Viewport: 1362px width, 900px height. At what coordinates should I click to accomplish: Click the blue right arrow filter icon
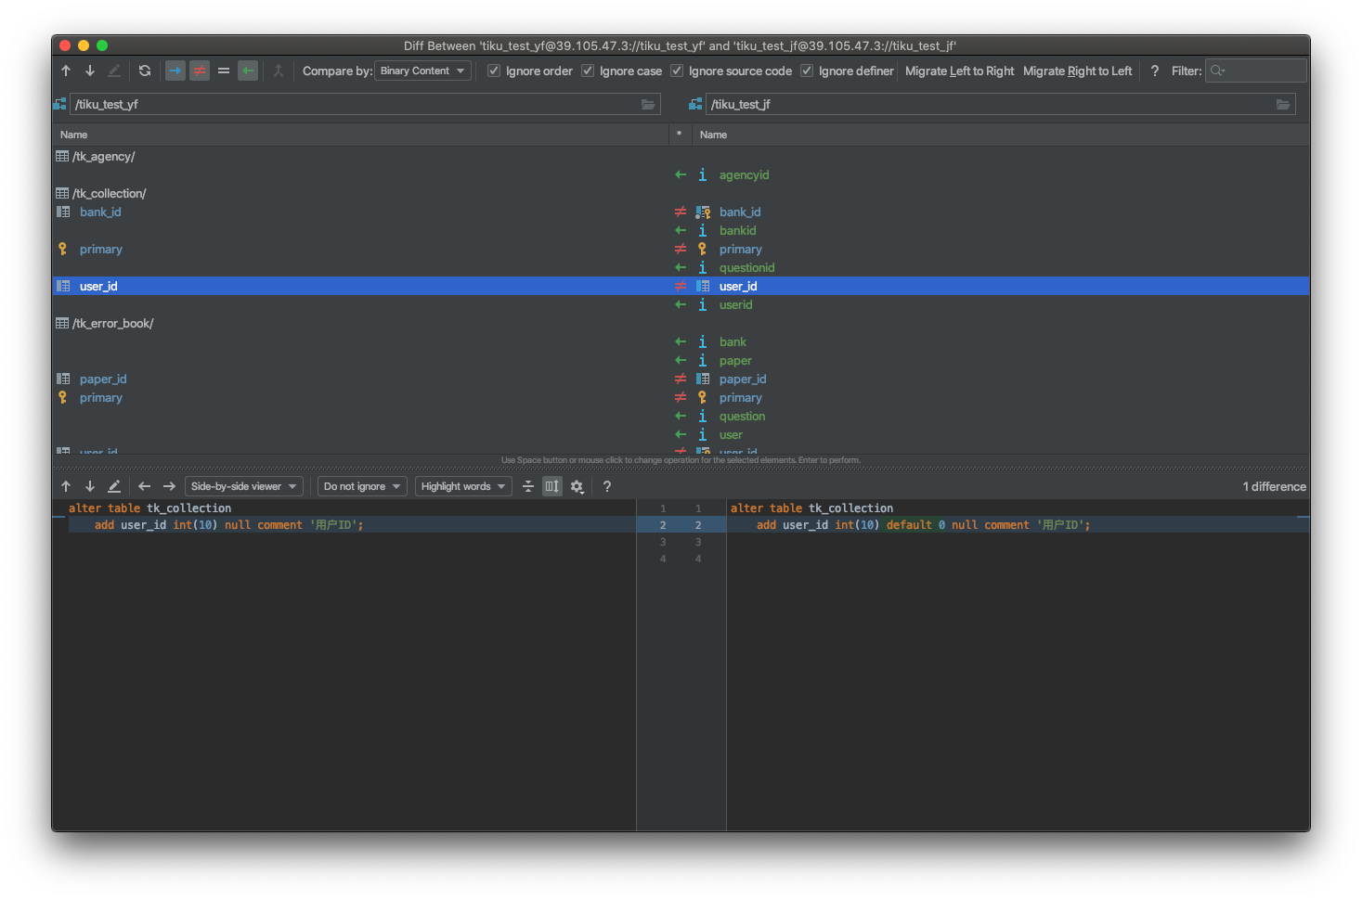pos(175,71)
